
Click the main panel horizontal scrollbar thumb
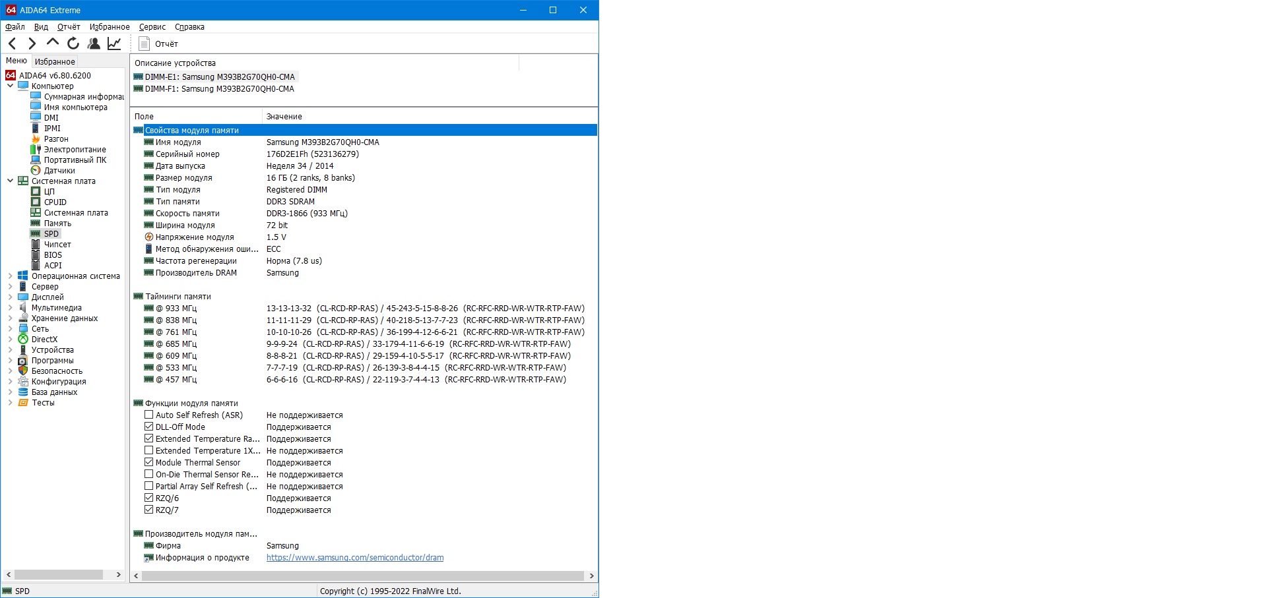(363, 576)
